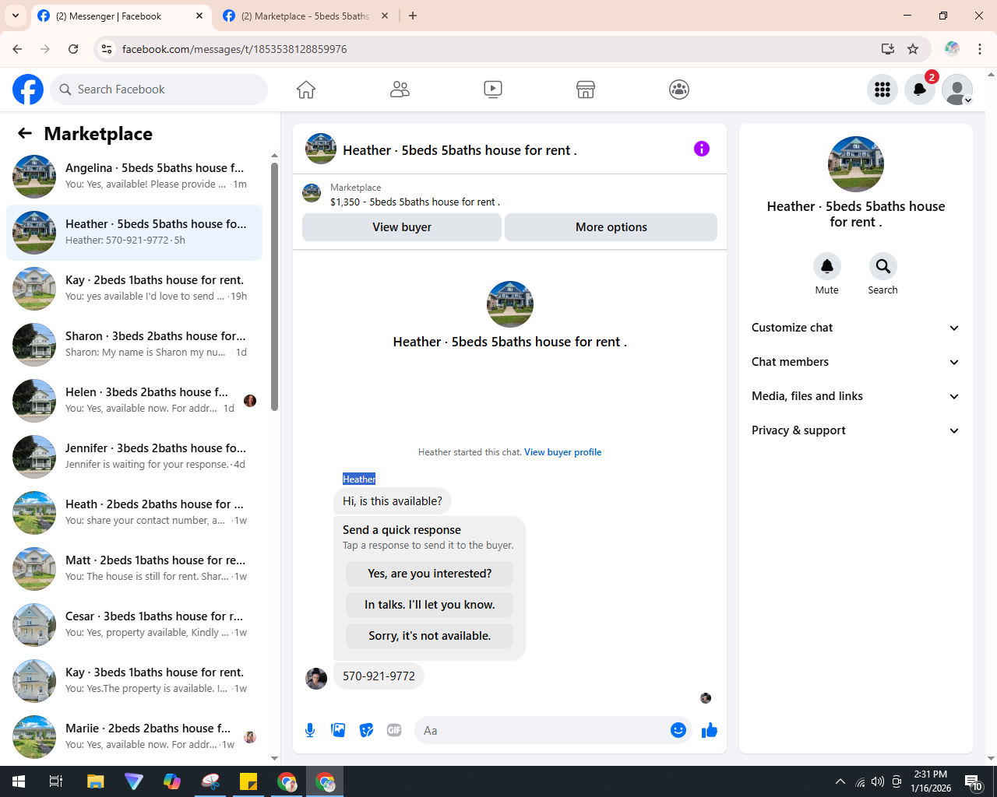Open Cesar 3beds 1baths conversation

135,625
